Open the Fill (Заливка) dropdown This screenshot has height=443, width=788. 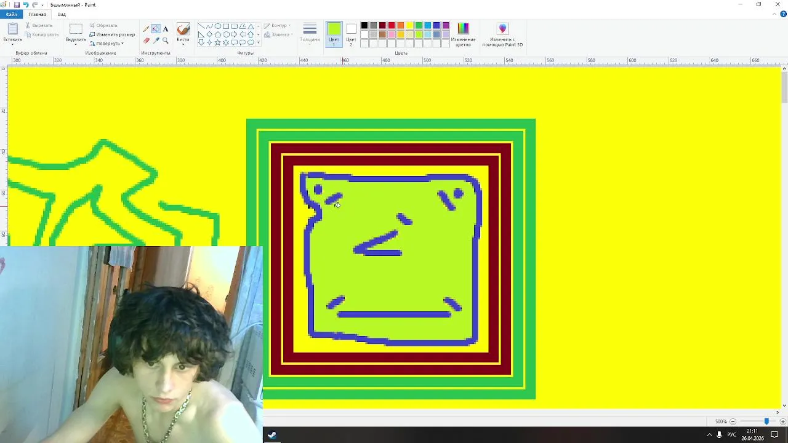(x=278, y=35)
